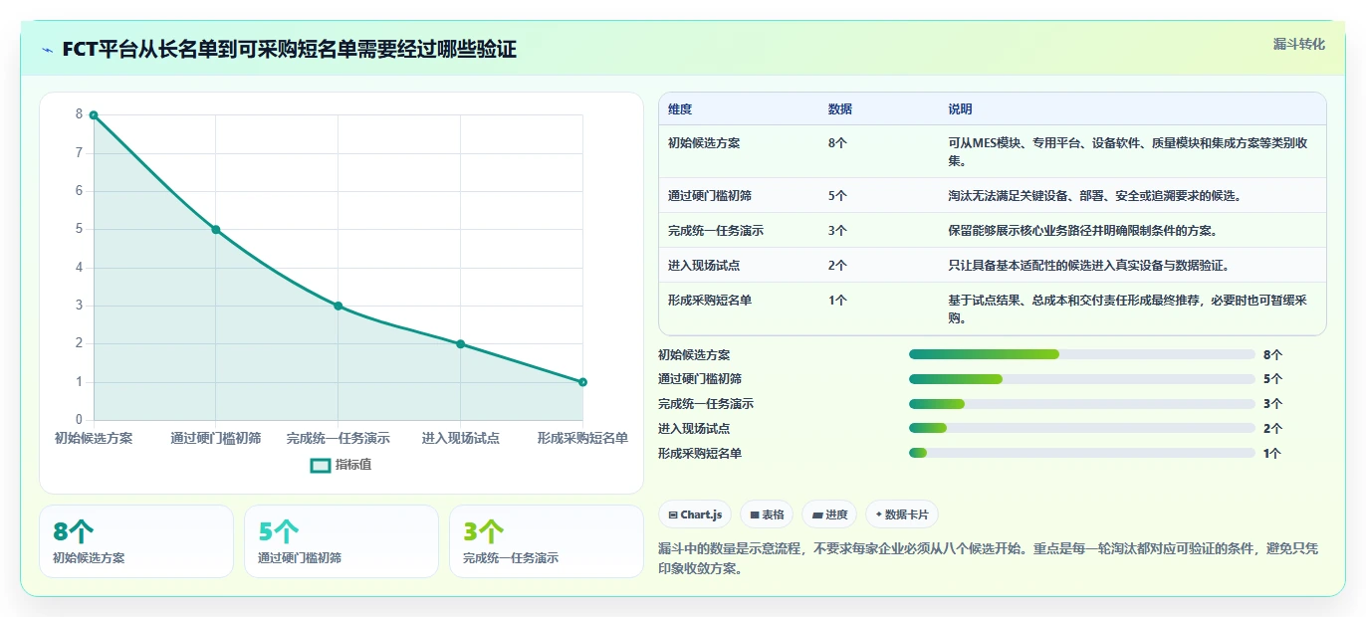Click x-axis label 完成统一任务演示 under chart
Viewport: 1366px width, 617px height.
[339, 438]
